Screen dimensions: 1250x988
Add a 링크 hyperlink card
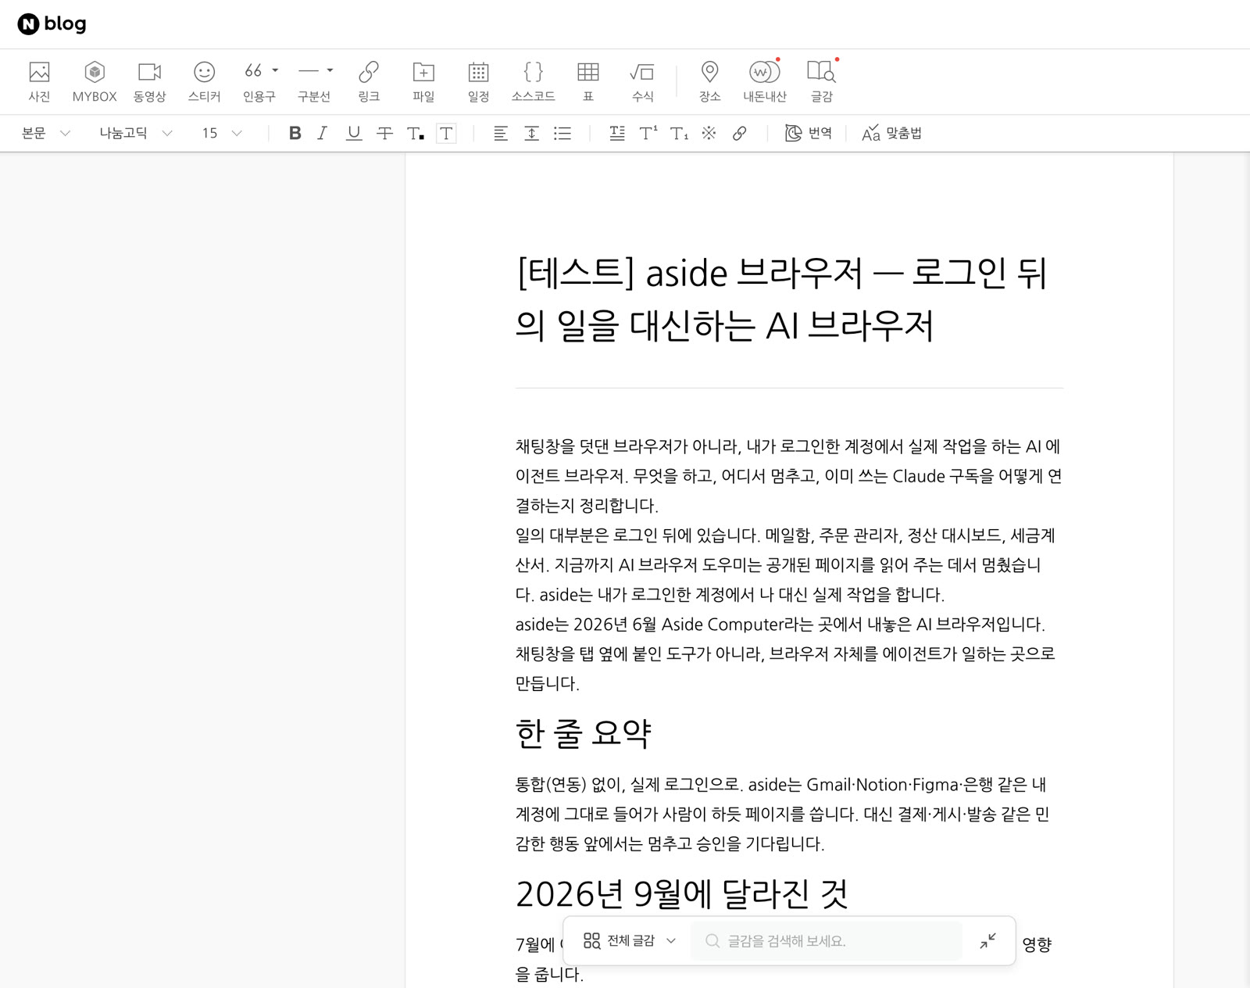(369, 81)
